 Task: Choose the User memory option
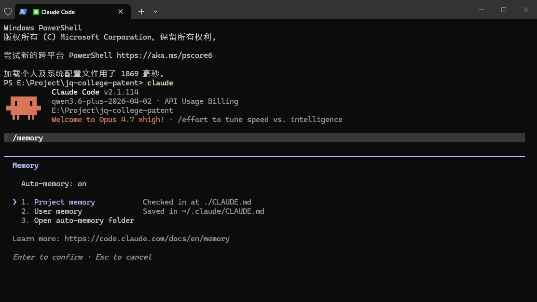pos(58,211)
